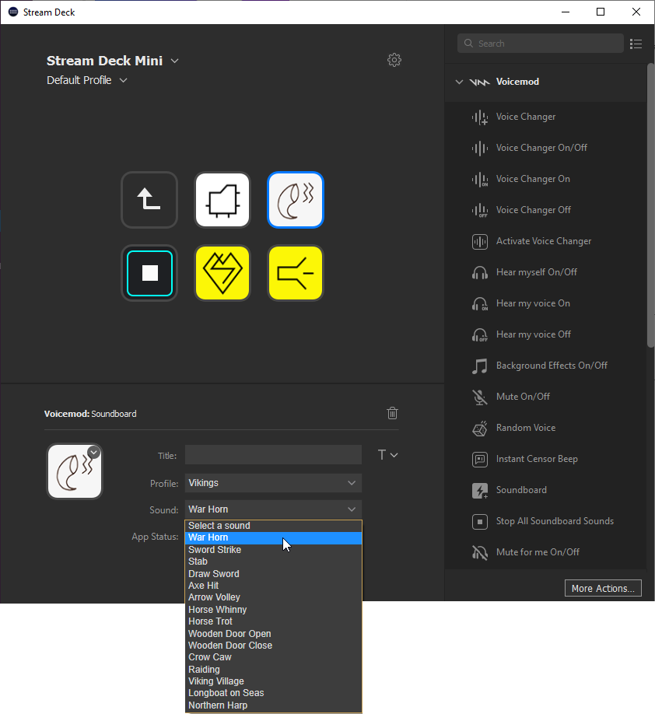
Task: Open the Stream Deck Mini device dropdown
Action: pyautogui.click(x=174, y=61)
